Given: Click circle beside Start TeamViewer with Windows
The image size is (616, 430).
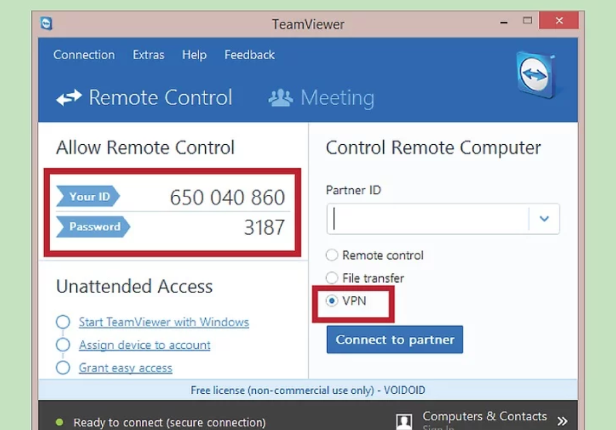Looking at the screenshot, I should pyautogui.click(x=63, y=322).
